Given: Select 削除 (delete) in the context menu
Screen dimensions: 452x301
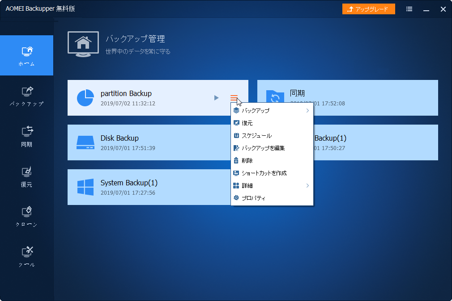Looking at the screenshot, I should pyautogui.click(x=272, y=161).
